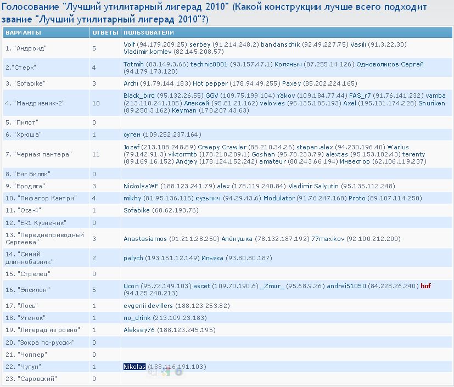Click the Anastasiamos username

pyautogui.click(x=145, y=239)
